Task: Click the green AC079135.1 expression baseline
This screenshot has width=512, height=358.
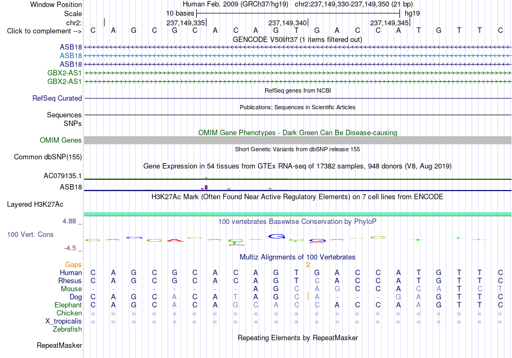Action: tap(297, 179)
